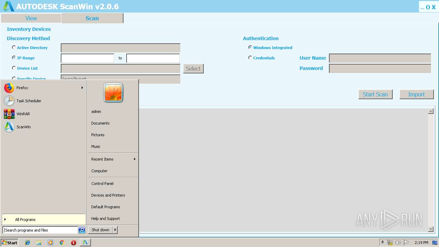
Task: Click the Device List path field
Action: coord(120,69)
